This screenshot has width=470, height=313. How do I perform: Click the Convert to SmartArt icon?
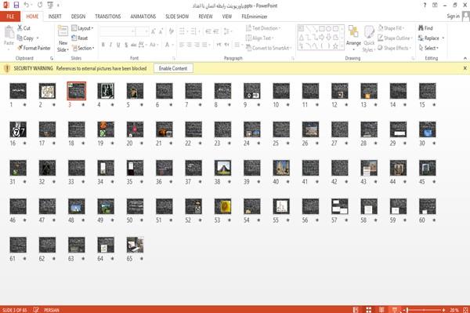248,48
